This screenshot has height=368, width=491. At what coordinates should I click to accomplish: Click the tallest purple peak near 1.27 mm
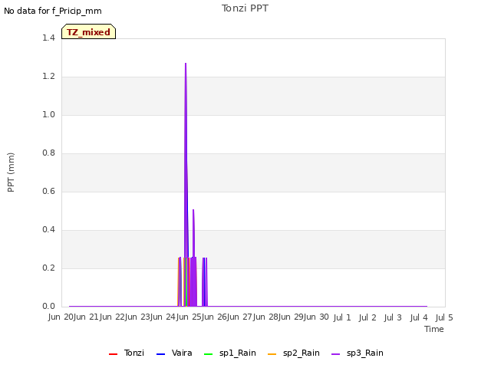(x=186, y=64)
